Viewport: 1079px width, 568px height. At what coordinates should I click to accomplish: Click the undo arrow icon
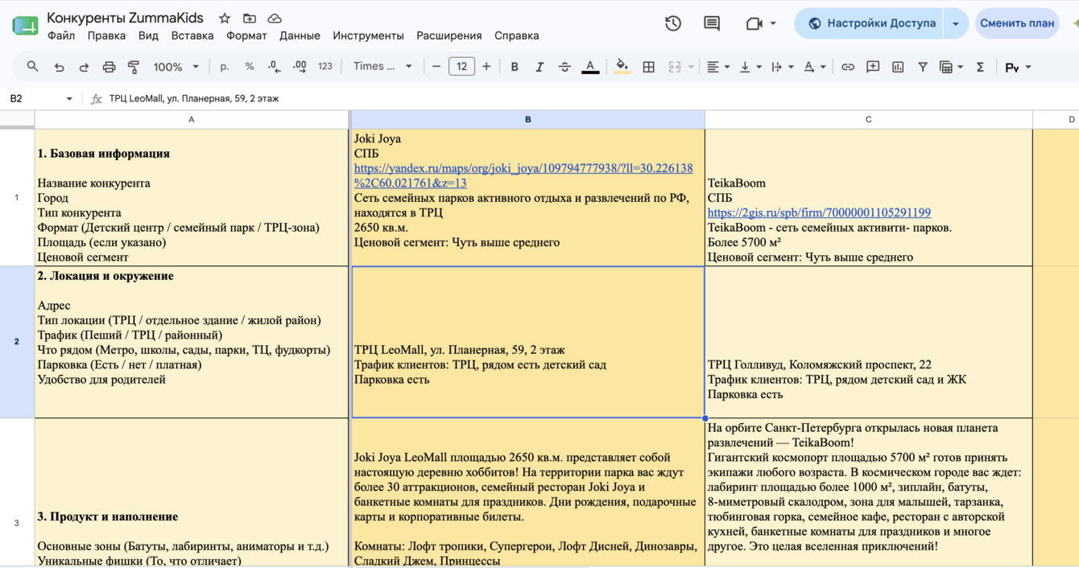59,67
